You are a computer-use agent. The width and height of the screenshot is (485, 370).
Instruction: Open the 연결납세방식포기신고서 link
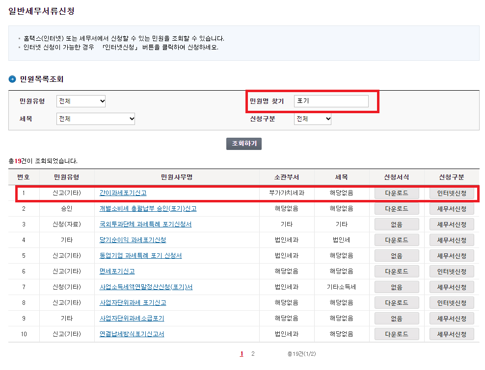coord(130,334)
